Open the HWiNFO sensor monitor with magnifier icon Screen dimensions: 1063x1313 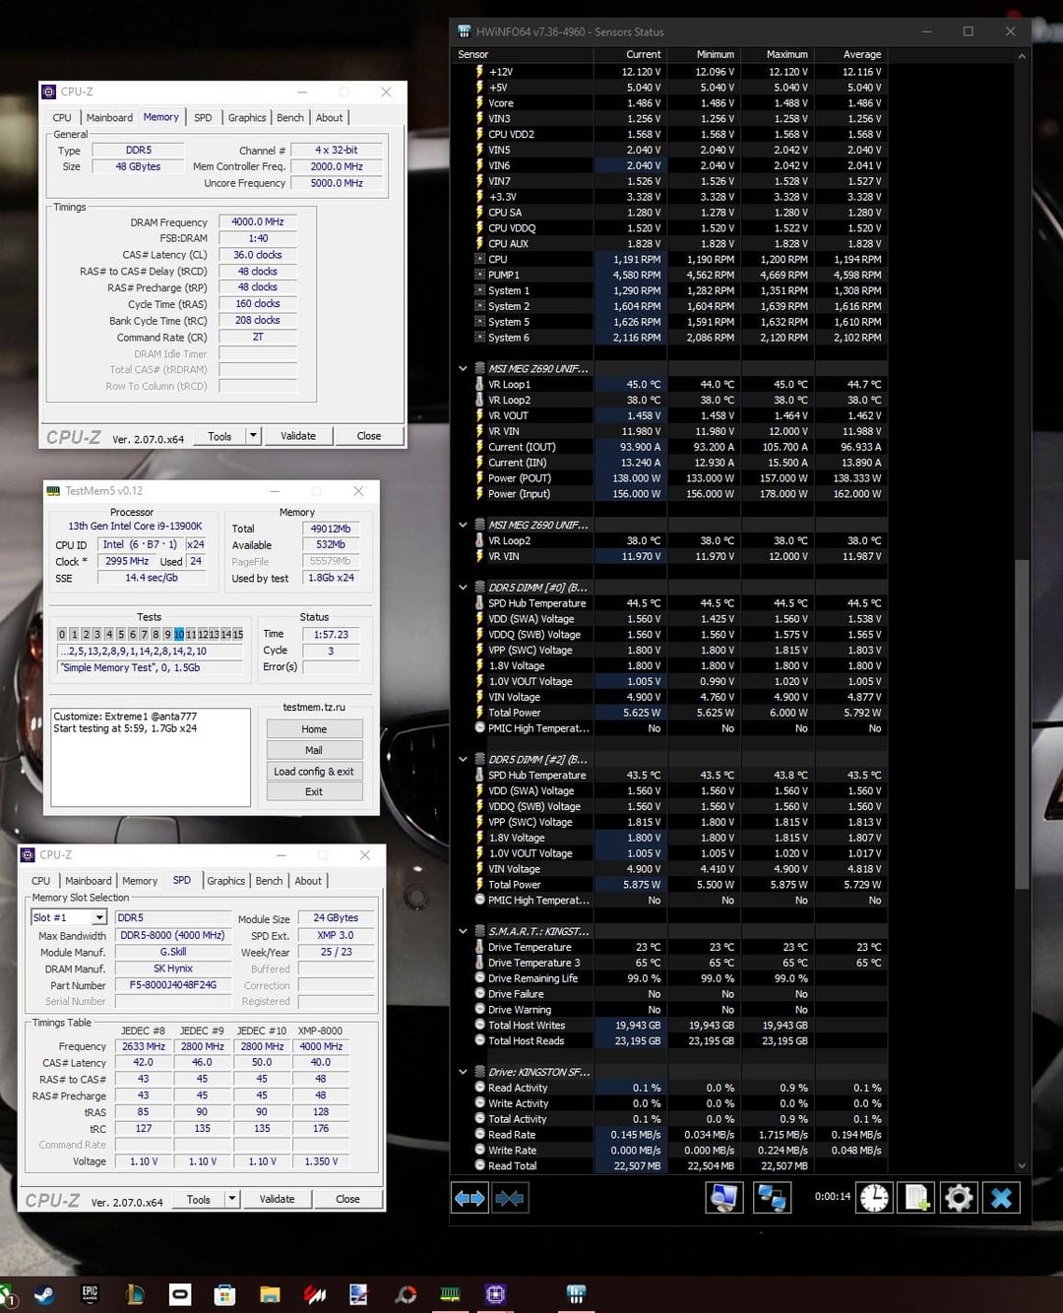(723, 1198)
